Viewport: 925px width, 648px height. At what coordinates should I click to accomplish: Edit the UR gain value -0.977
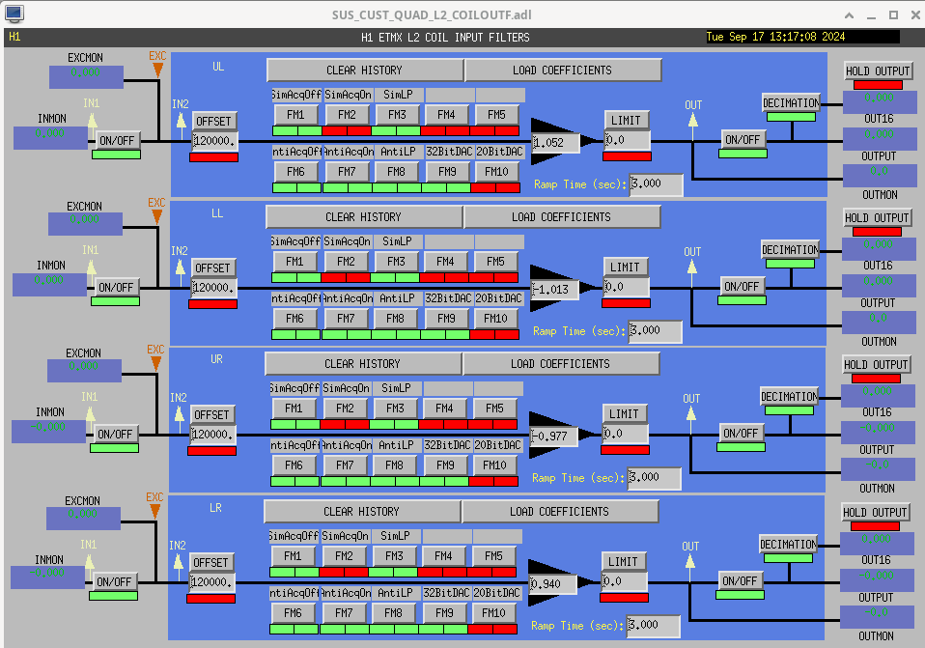(x=552, y=437)
